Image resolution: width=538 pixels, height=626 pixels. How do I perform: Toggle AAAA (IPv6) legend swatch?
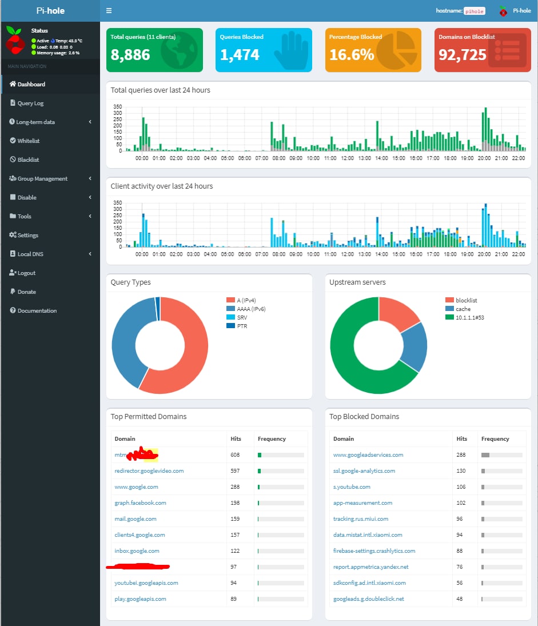230,309
